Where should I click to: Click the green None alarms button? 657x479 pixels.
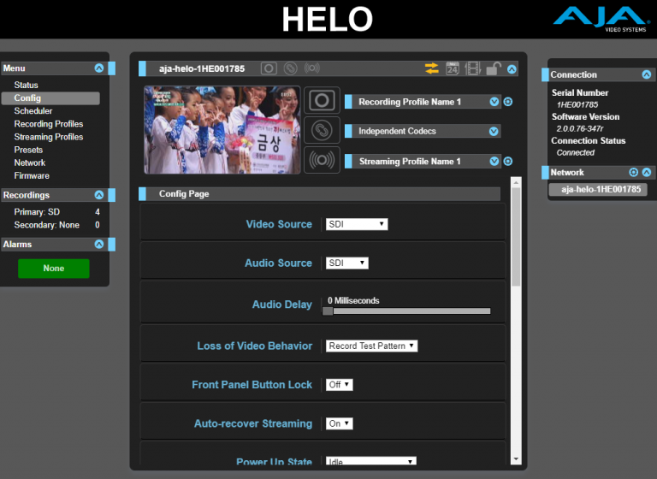coord(54,269)
